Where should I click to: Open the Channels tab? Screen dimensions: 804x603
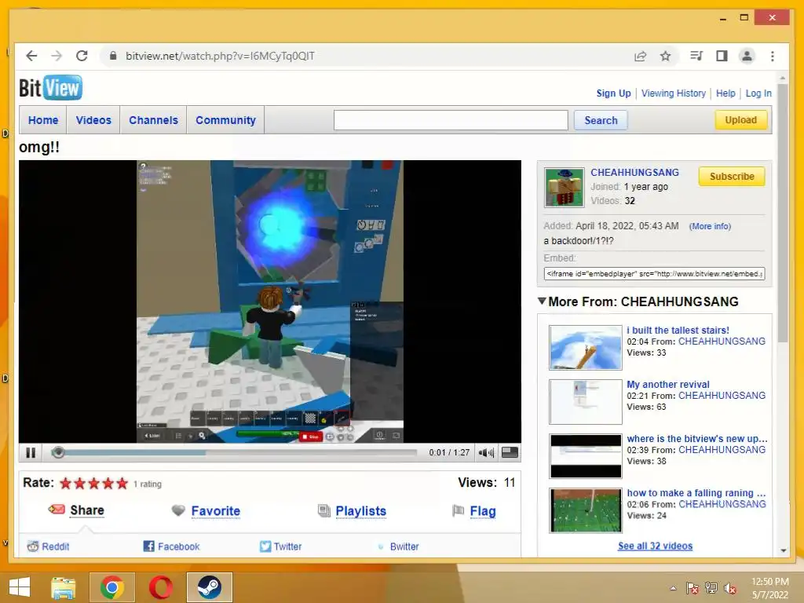point(153,120)
